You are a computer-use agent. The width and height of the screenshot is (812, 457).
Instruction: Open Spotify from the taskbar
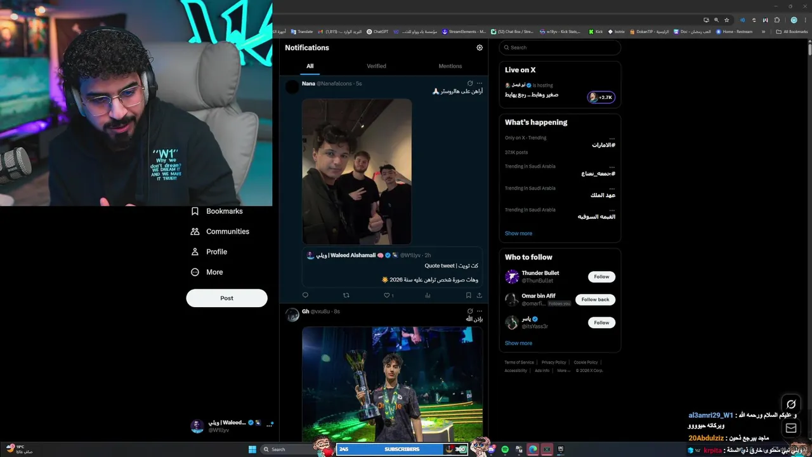(x=505, y=449)
